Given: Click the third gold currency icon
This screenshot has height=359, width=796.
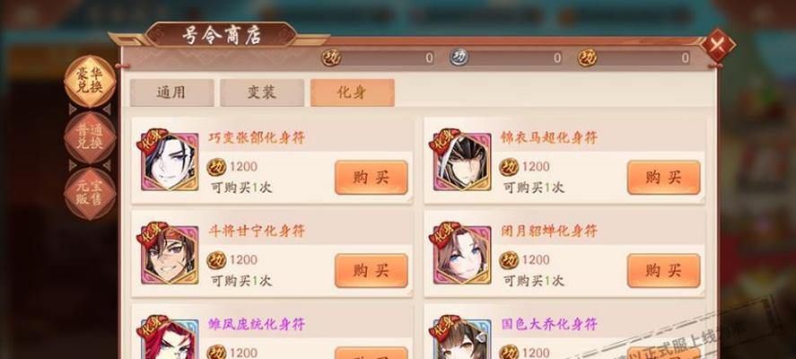Looking at the screenshot, I should [x=588, y=57].
